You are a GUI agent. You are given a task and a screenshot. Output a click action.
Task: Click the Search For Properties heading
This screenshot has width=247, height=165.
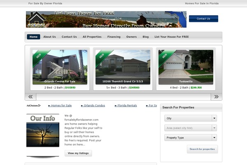pyautogui.click(x=178, y=107)
